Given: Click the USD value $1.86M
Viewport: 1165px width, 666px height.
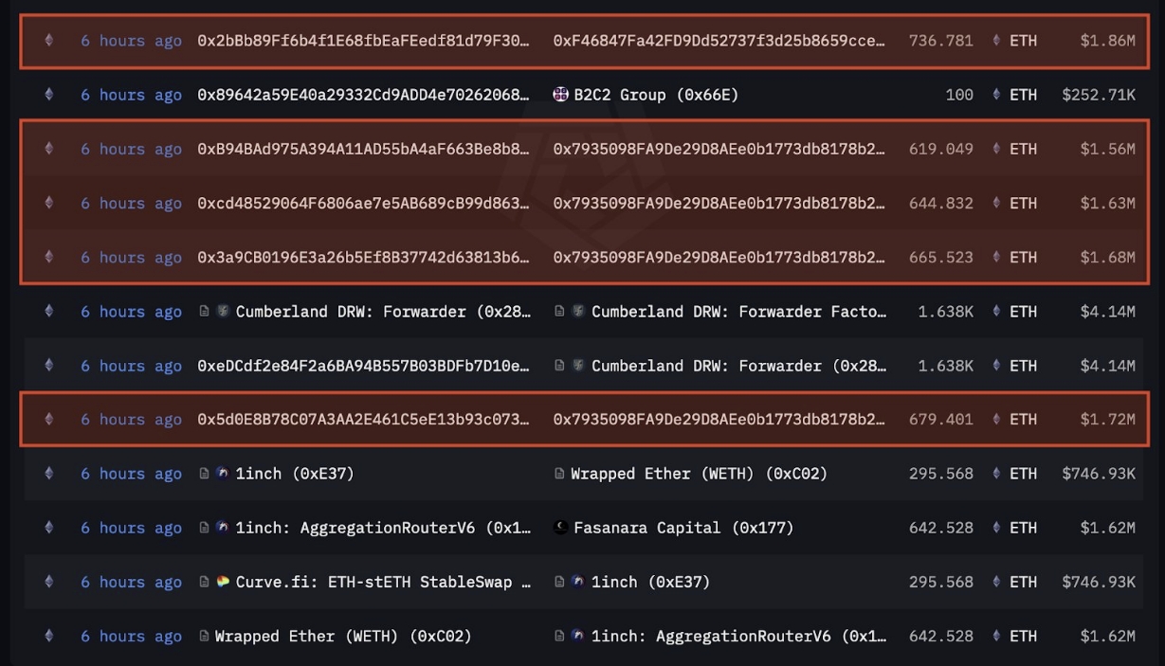Looking at the screenshot, I should tap(1107, 41).
